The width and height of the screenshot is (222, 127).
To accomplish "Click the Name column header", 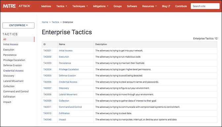I will (62, 44).
